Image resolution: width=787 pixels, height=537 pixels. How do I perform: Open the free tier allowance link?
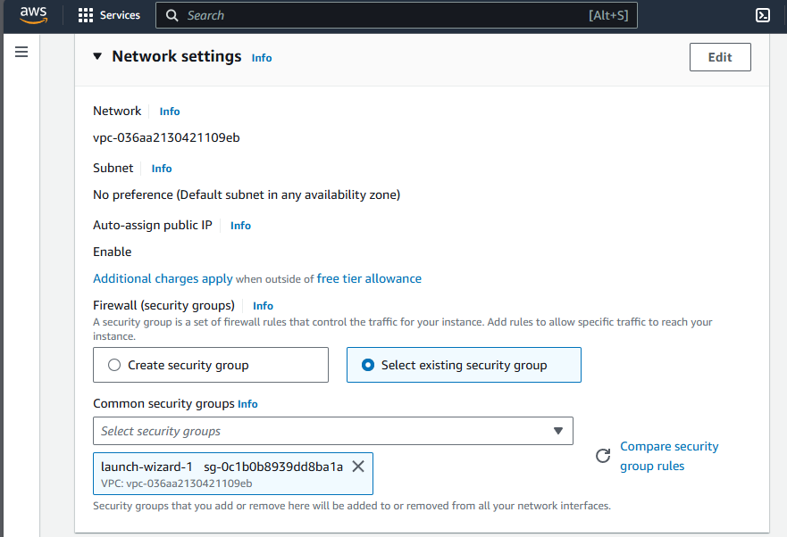(x=369, y=278)
